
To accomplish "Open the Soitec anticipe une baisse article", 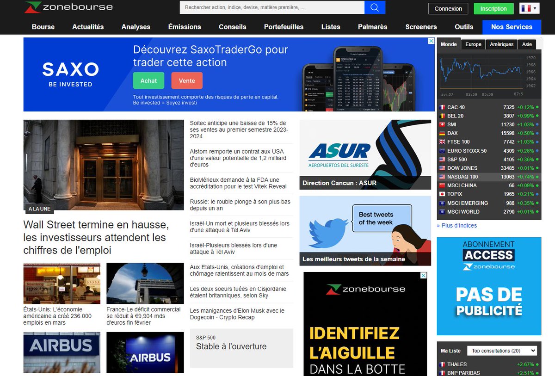I will coord(239,130).
